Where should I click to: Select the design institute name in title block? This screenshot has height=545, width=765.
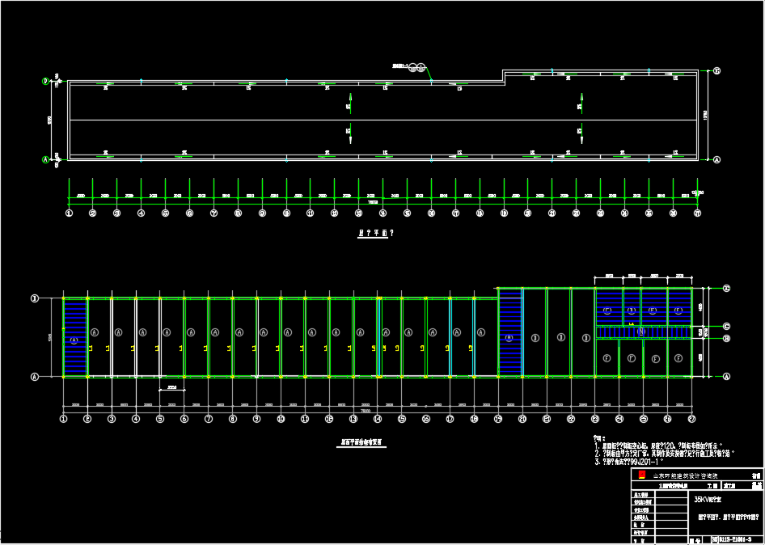click(686, 475)
